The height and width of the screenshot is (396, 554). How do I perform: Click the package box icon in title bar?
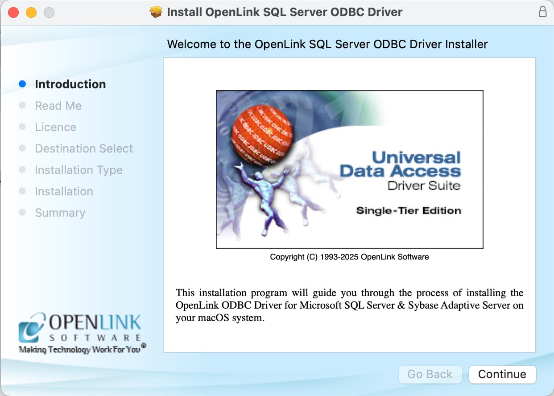(x=156, y=12)
